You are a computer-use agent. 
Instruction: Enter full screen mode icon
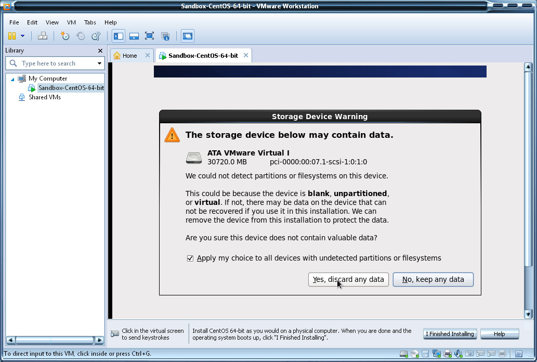pyautogui.click(x=149, y=36)
